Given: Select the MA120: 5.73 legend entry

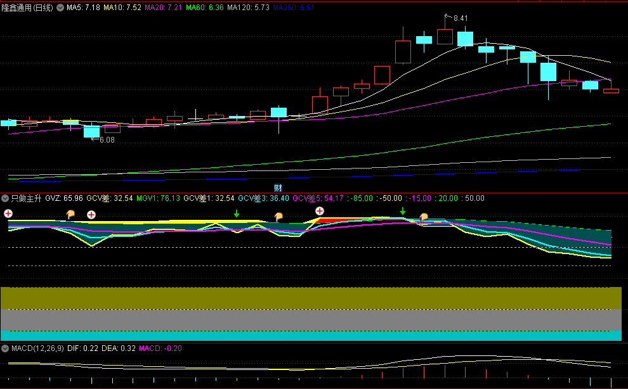Looking at the screenshot, I should coord(248,8).
